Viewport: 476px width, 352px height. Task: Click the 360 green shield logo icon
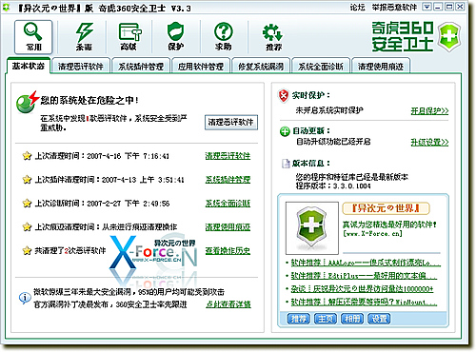[x=449, y=37]
